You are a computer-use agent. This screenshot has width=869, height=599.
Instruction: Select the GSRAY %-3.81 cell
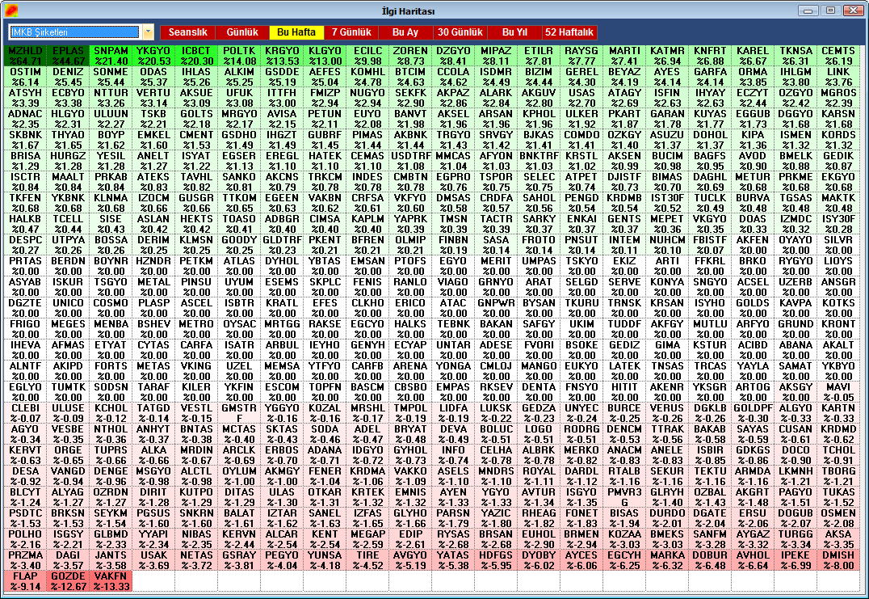(239, 561)
